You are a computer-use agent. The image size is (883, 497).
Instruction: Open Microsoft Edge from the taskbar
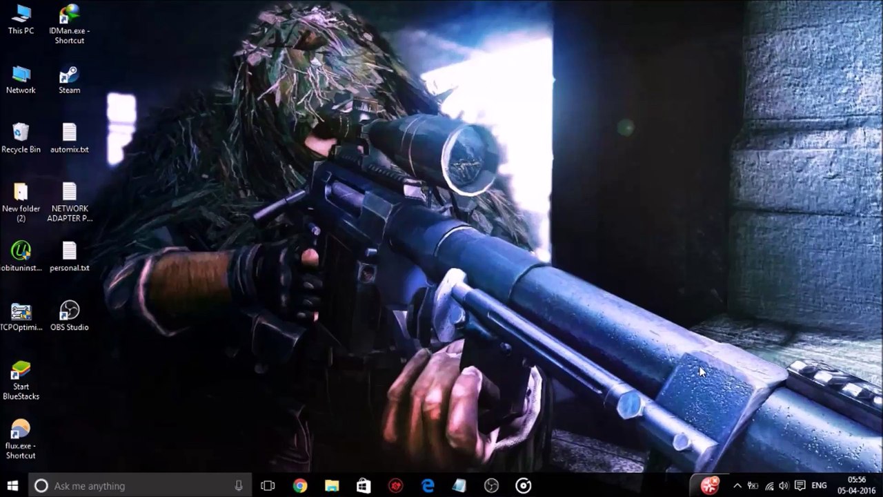(x=428, y=486)
